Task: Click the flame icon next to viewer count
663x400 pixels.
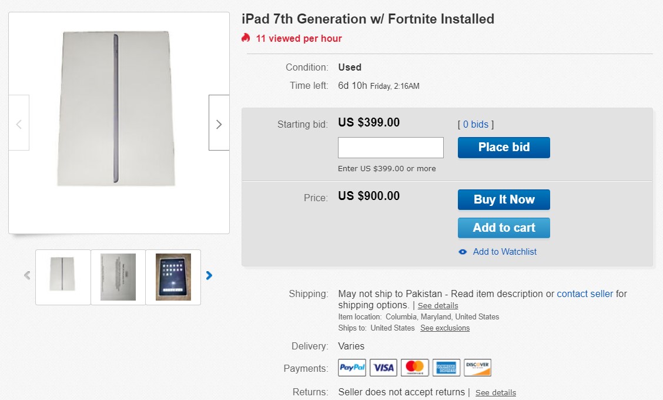Action: click(x=245, y=37)
